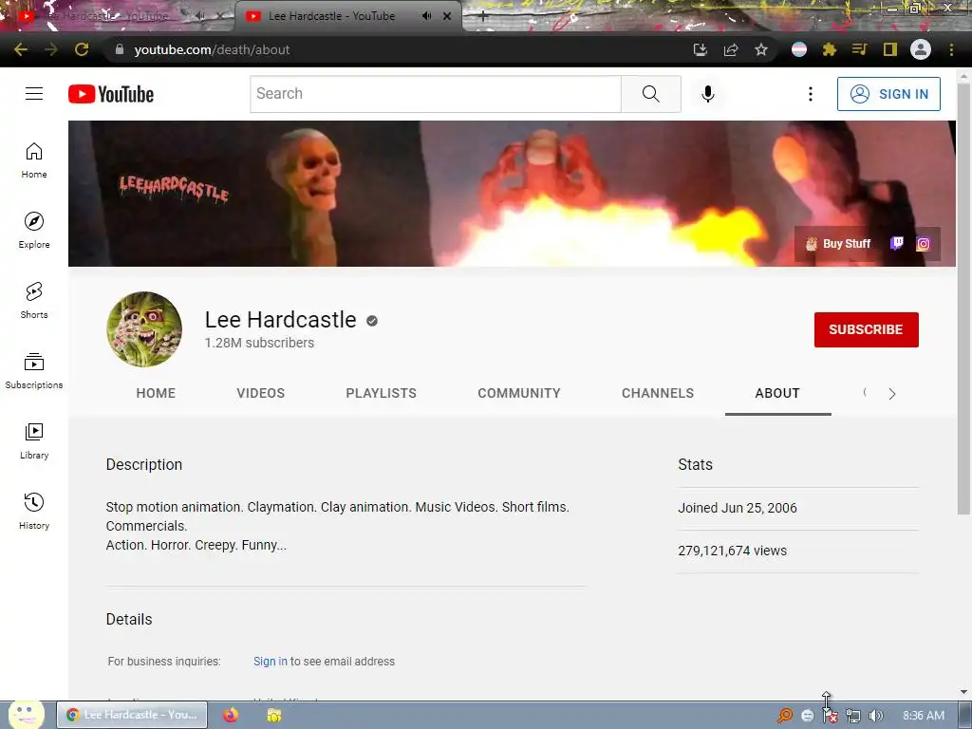Select the ABOUT tab

pyautogui.click(x=777, y=393)
